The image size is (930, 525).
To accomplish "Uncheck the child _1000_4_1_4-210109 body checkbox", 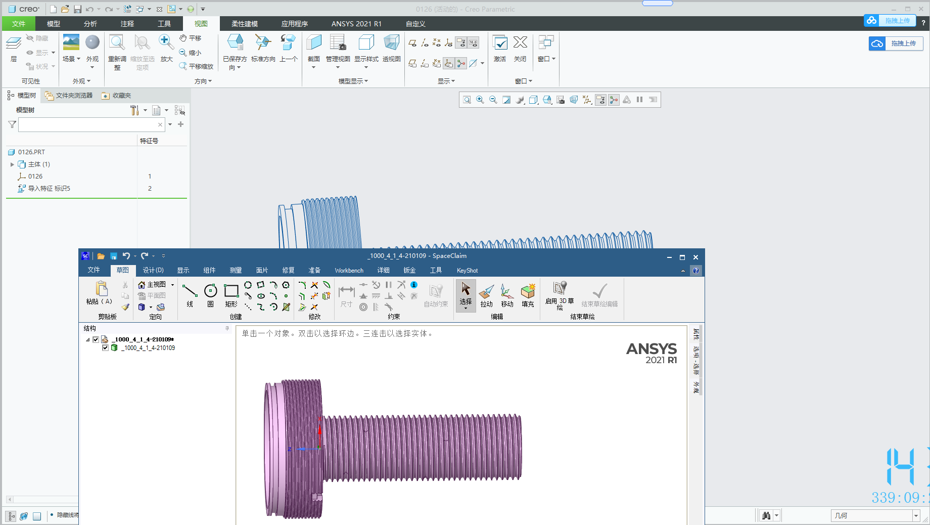I will click(105, 348).
